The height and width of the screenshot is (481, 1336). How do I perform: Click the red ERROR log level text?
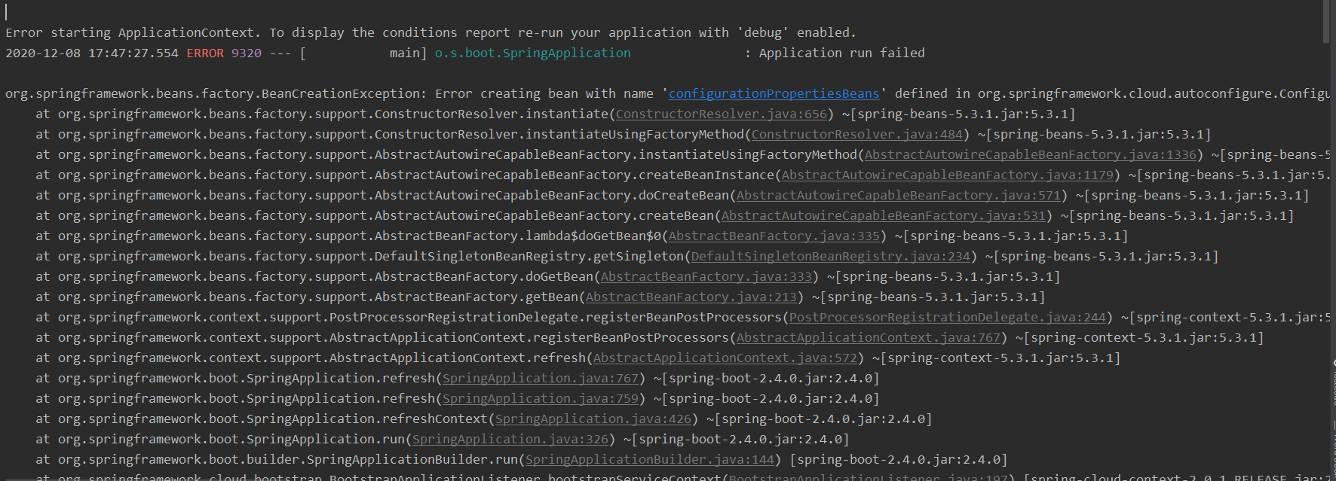coord(205,53)
